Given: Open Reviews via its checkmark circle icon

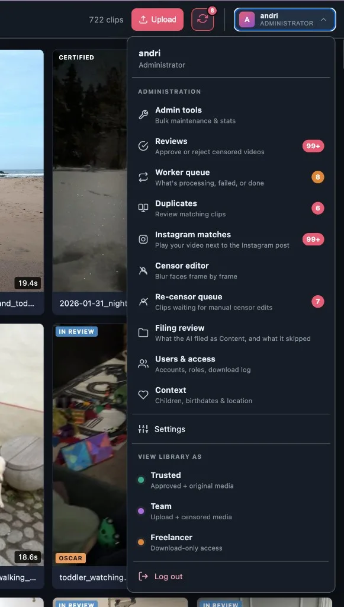Looking at the screenshot, I should pos(143,146).
